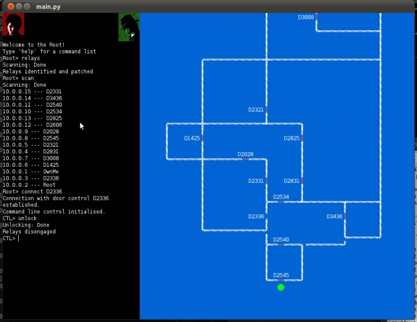Click terminal line '10.0.0.13 --- D2825'
The image size is (417, 322).
(x=32, y=118)
